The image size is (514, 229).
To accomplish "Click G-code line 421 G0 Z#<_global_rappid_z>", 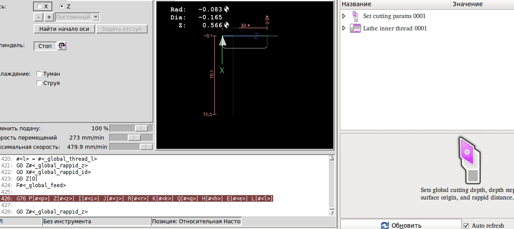I will click(x=52, y=166).
